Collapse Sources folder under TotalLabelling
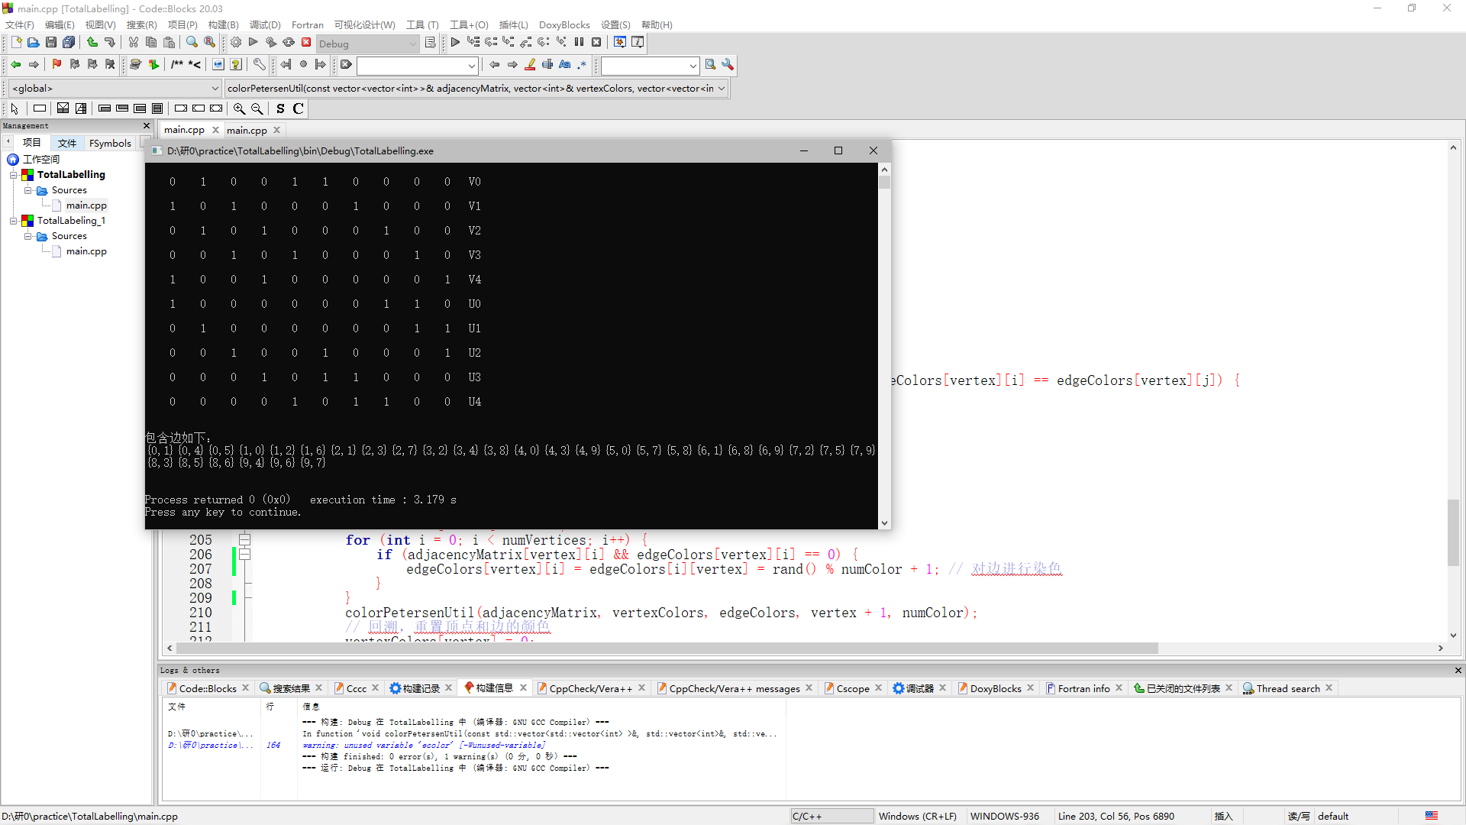Viewport: 1466px width, 825px height. pos(27,190)
